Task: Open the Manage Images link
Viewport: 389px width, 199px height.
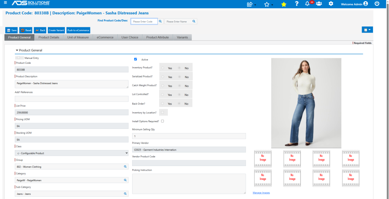Action: (261, 193)
